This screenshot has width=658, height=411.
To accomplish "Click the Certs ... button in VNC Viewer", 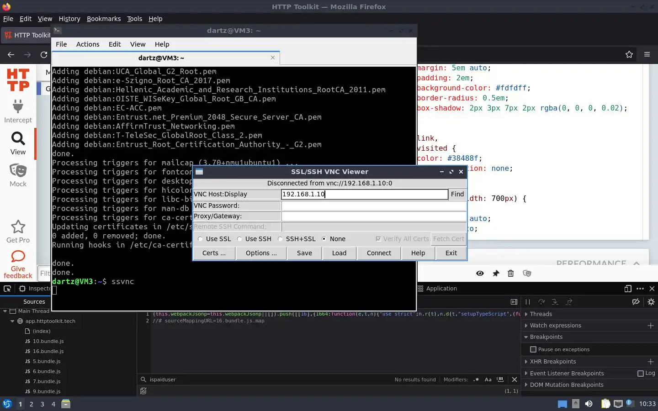I will point(214,253).
